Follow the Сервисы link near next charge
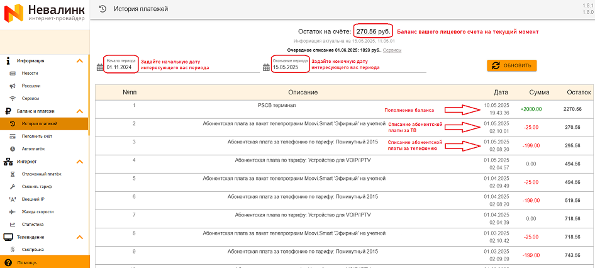Image resolution: width=595 pixels, height=268 pixels. click(x=392, y=50)
